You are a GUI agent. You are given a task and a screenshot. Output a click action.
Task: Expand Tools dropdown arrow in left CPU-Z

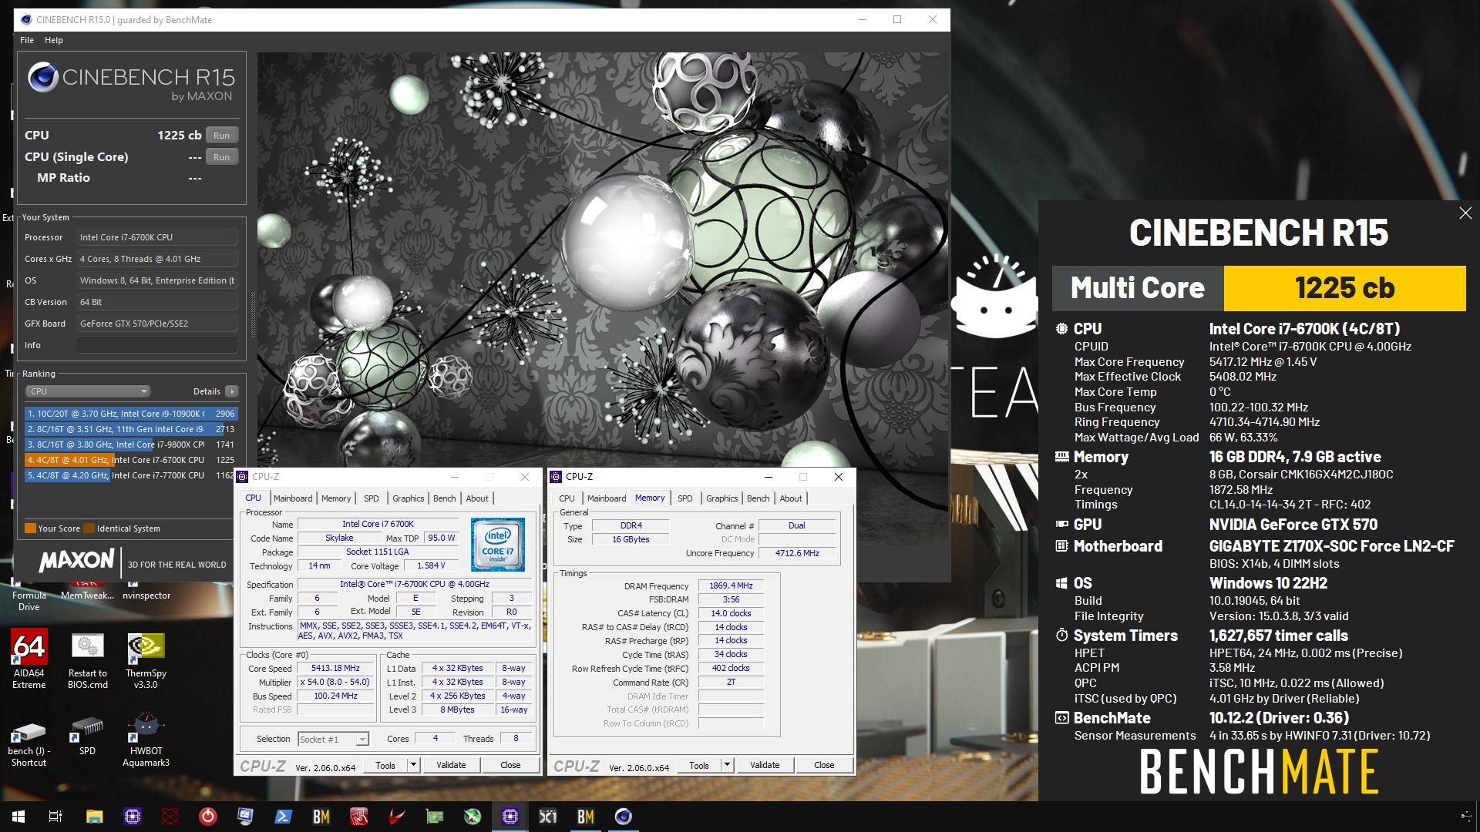(x=413, y=765)
